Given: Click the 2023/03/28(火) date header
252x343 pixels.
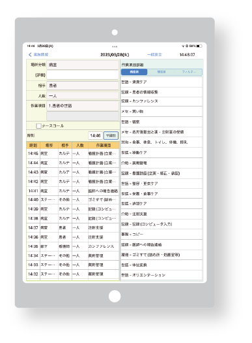Looking at the screenshot, I should (115, 55).
